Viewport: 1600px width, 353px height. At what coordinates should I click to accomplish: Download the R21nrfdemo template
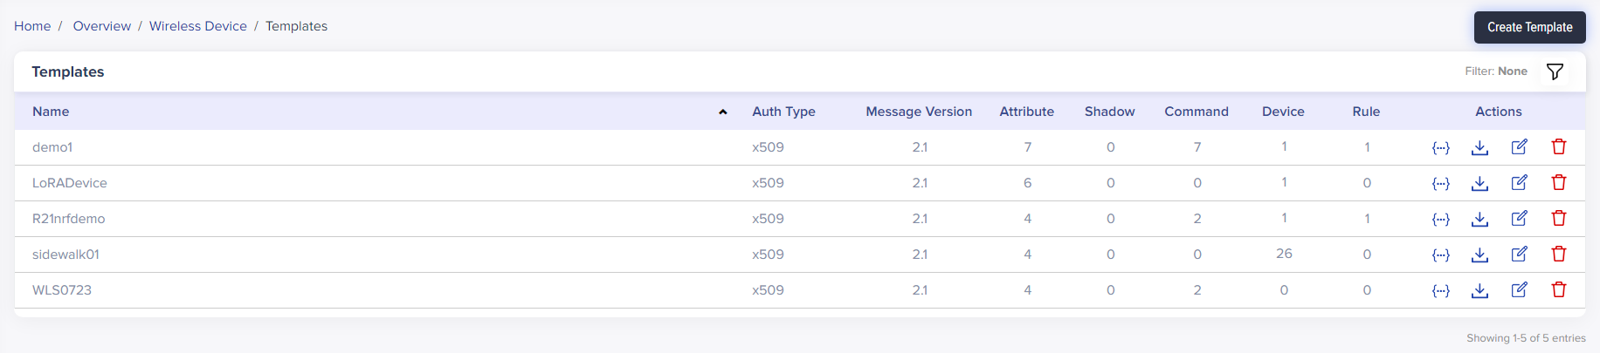[1479, 219]
